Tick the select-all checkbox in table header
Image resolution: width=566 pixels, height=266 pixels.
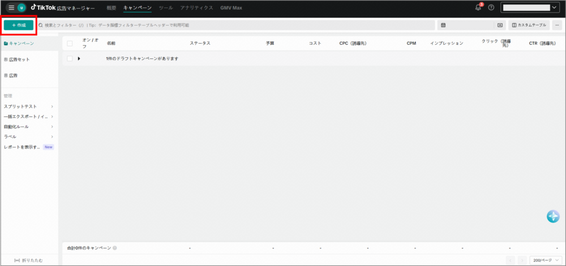70,43
